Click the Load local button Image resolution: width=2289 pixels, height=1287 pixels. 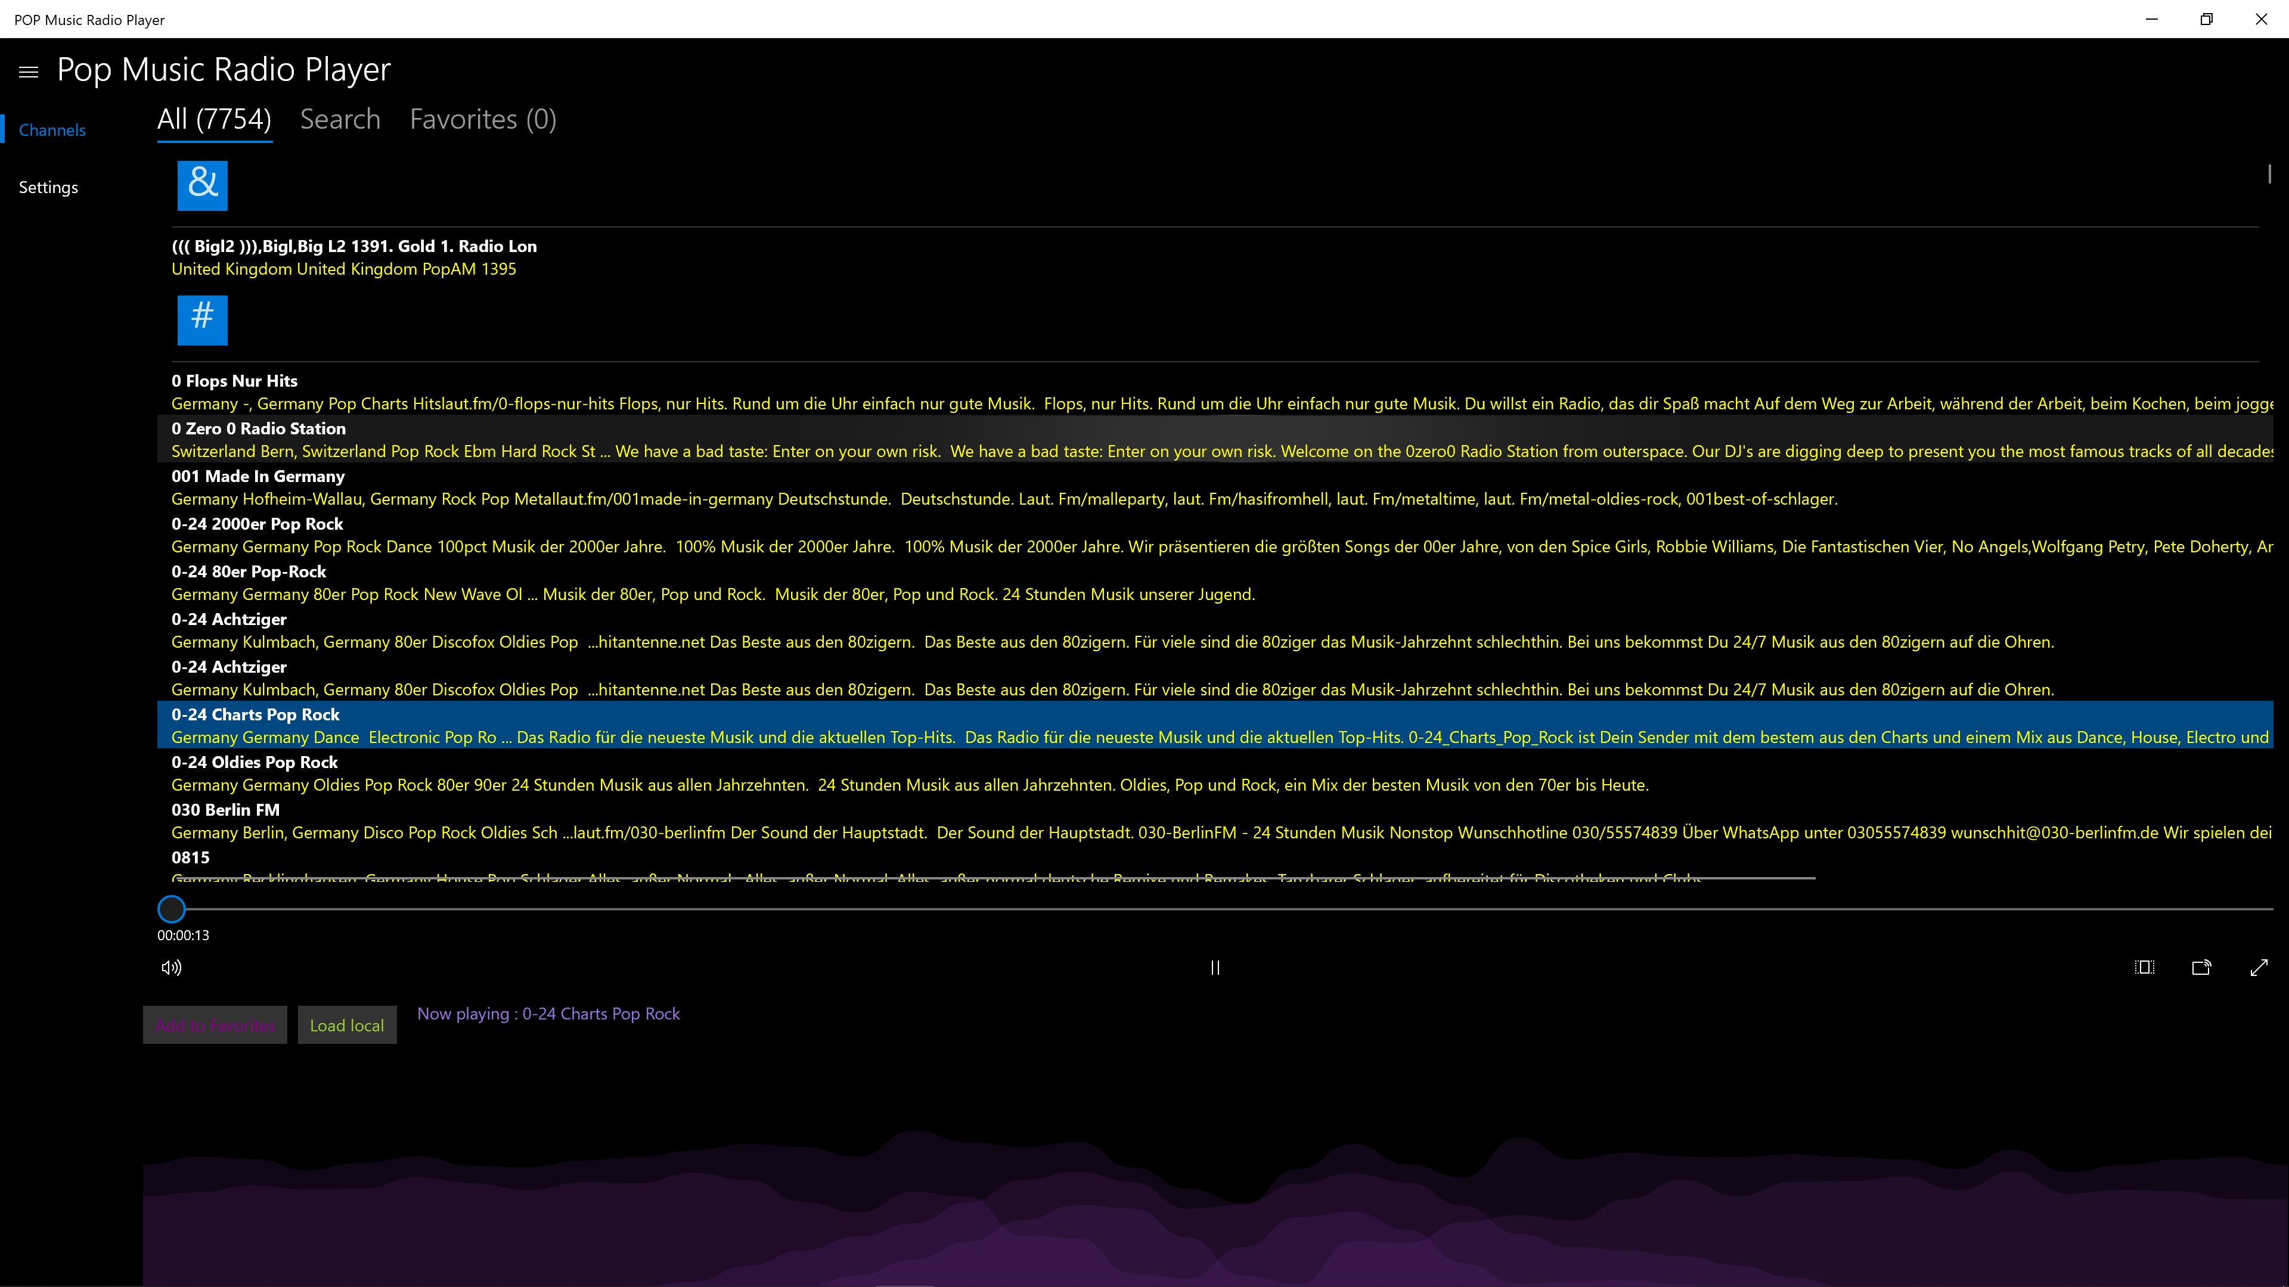pos(346,1025)
